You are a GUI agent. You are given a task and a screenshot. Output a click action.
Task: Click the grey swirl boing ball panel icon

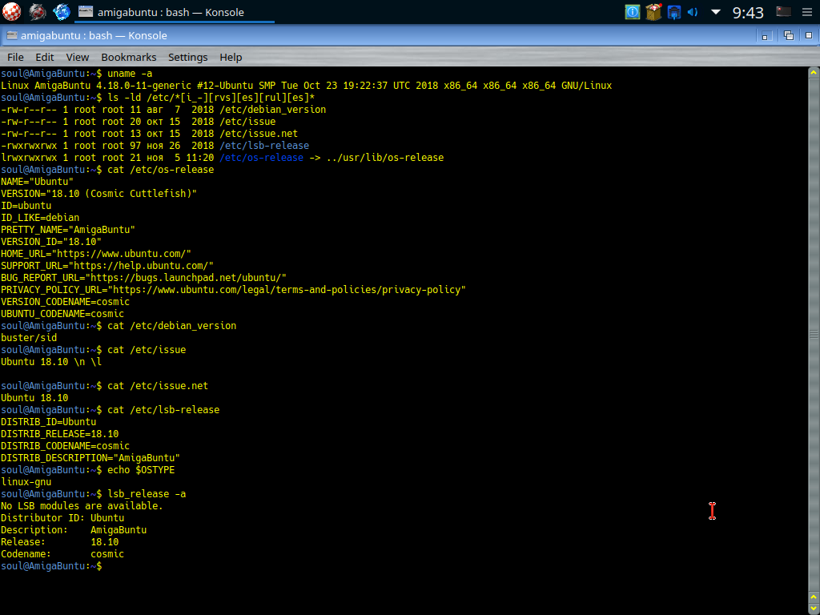pos(37,11)
